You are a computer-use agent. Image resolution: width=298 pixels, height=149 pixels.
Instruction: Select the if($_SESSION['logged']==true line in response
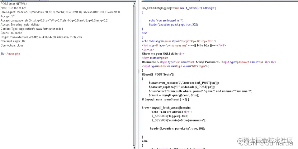[x=179, y=8]
